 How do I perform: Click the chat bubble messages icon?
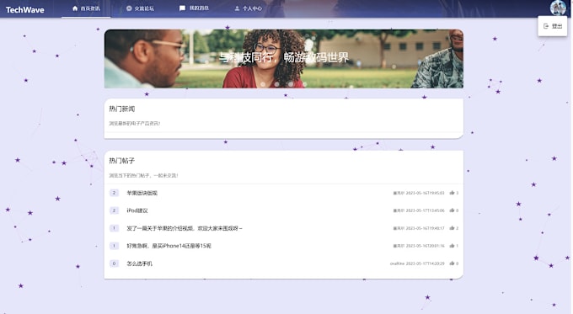(x=182, y=8)
